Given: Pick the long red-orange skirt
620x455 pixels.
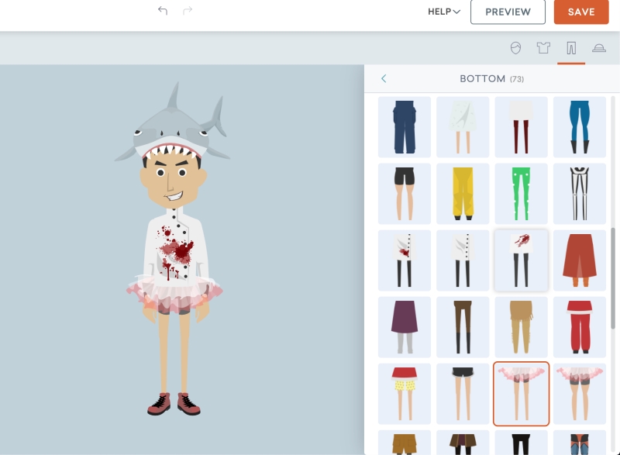Looking at the screenshot, I should (x=579, y=260).
